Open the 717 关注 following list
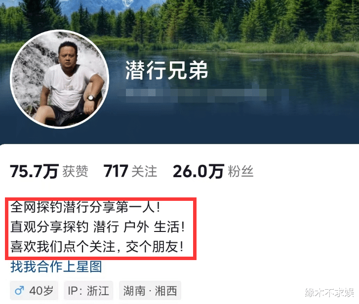The width and height of the screenshot is (359, 304). click(130, 171)
